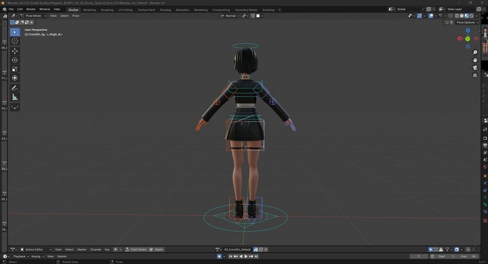Open the Channel menu in Action Editor
The height and width of the screenshot is (264, 488).
tap(96, 249)
